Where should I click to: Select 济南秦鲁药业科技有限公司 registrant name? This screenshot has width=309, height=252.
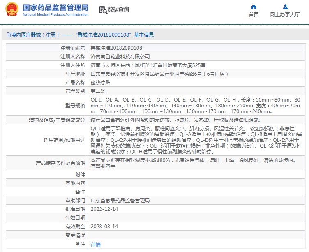[x=120, y=57]
